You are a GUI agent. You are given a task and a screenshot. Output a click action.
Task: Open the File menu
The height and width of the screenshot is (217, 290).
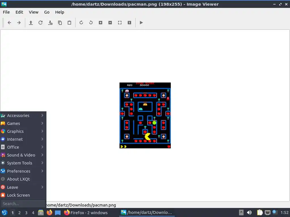(6, 12)
